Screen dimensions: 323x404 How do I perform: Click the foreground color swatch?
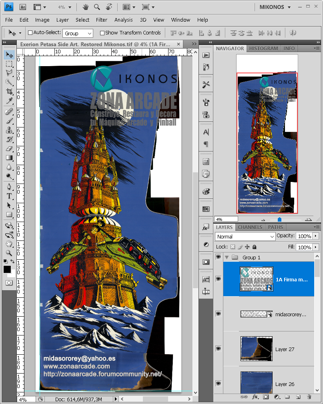click(7, 269)
